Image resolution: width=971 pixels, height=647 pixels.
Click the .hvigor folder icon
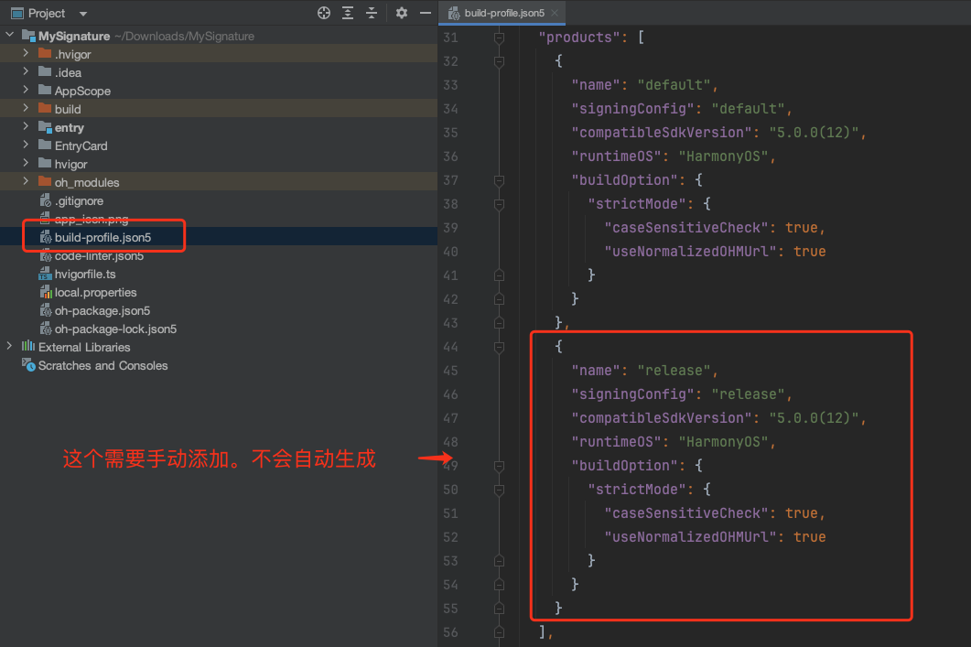click(x=45, y=54)
